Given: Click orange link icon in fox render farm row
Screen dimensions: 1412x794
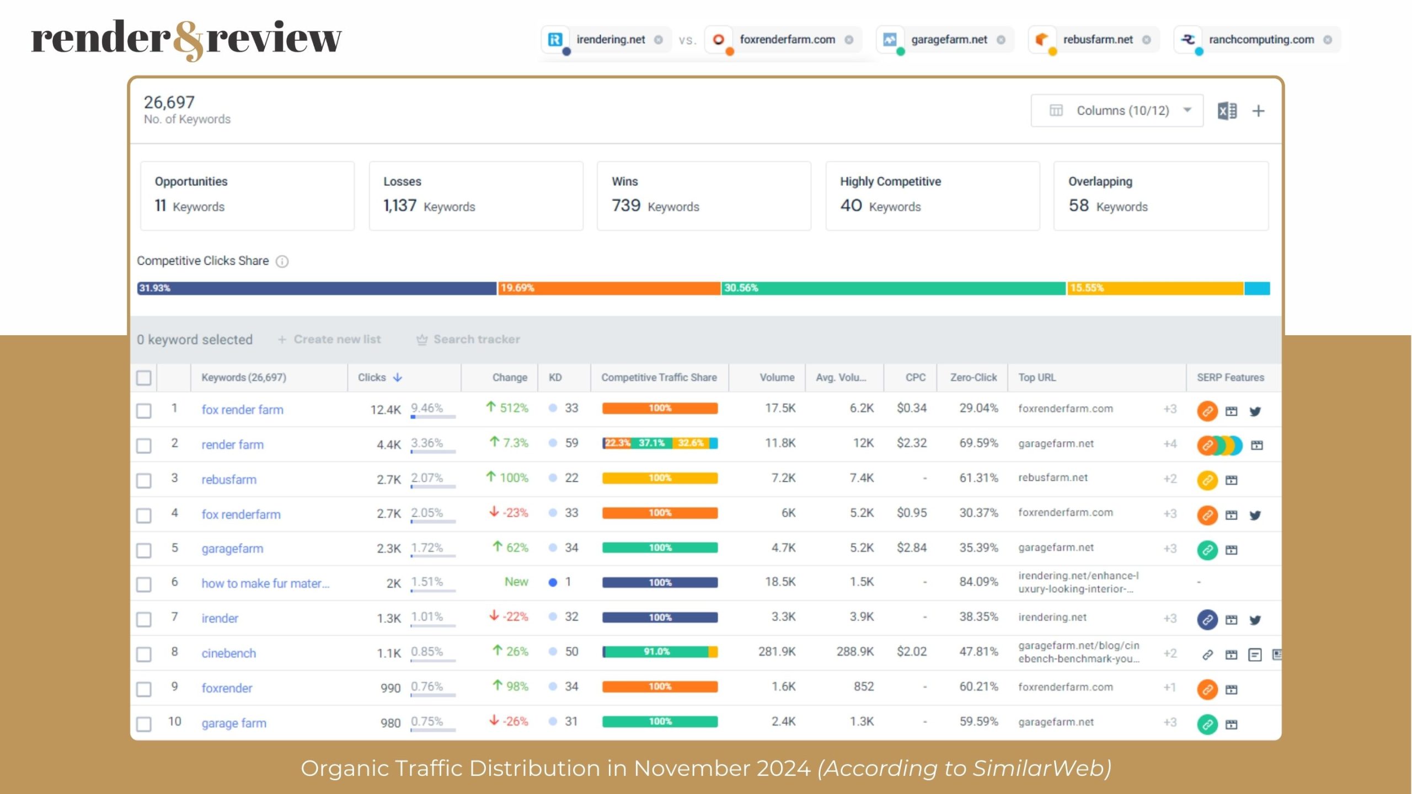Looking at the screenshot, I should 1207,411.
